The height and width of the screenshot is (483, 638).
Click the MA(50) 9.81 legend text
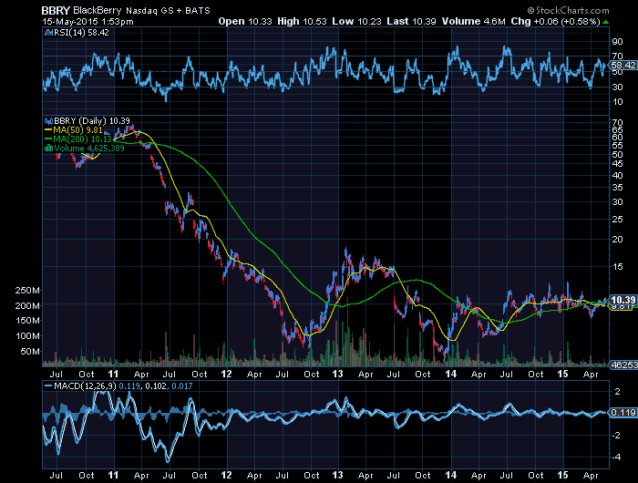[x=78, y=130]
